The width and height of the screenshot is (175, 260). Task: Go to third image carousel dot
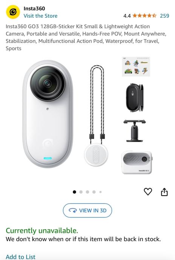coord(87,192)
